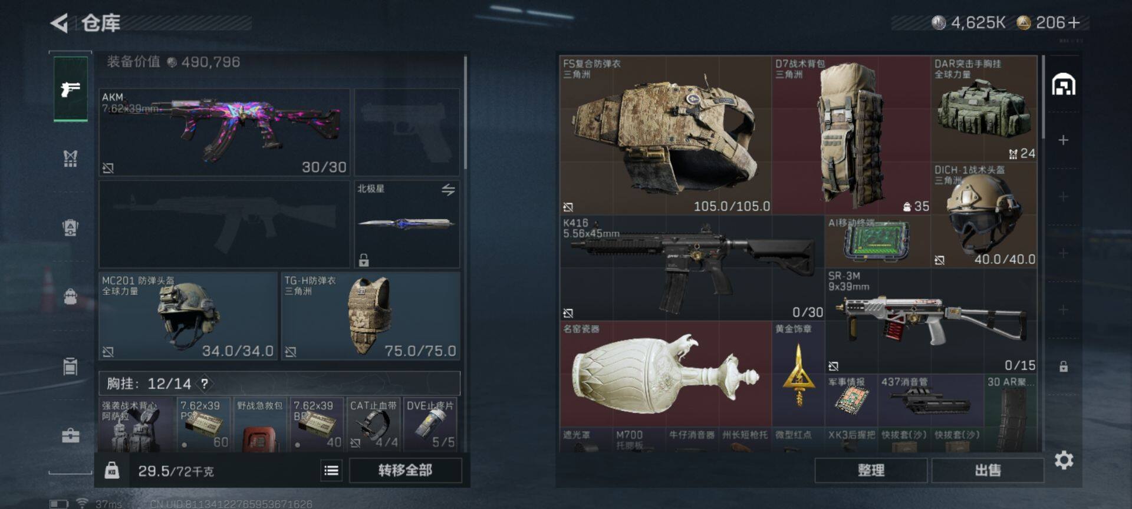Open the briefcase sidebar category
This screenshot has width=1132, height=509.
coord(70,435)
